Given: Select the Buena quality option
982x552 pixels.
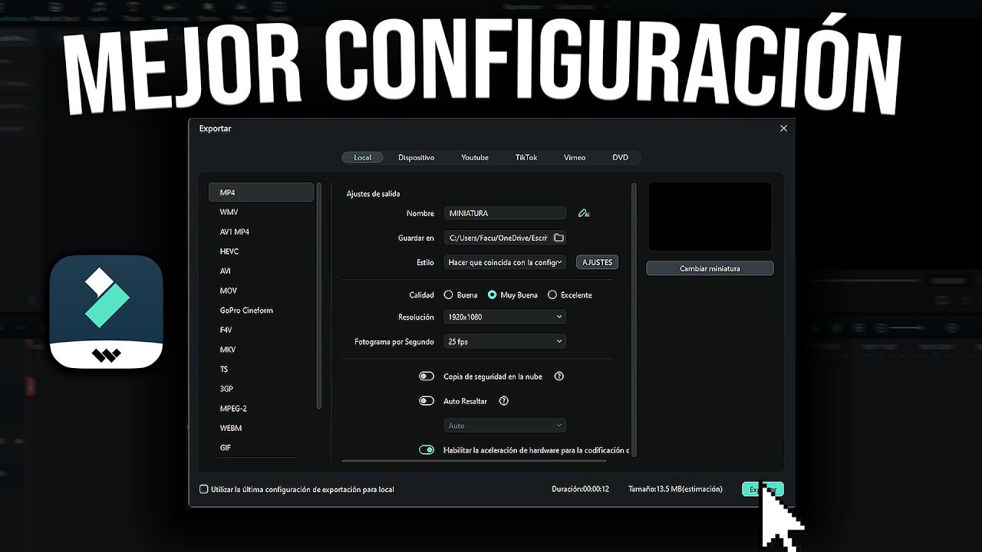Looking at the screenshot, I should point(449,295).
